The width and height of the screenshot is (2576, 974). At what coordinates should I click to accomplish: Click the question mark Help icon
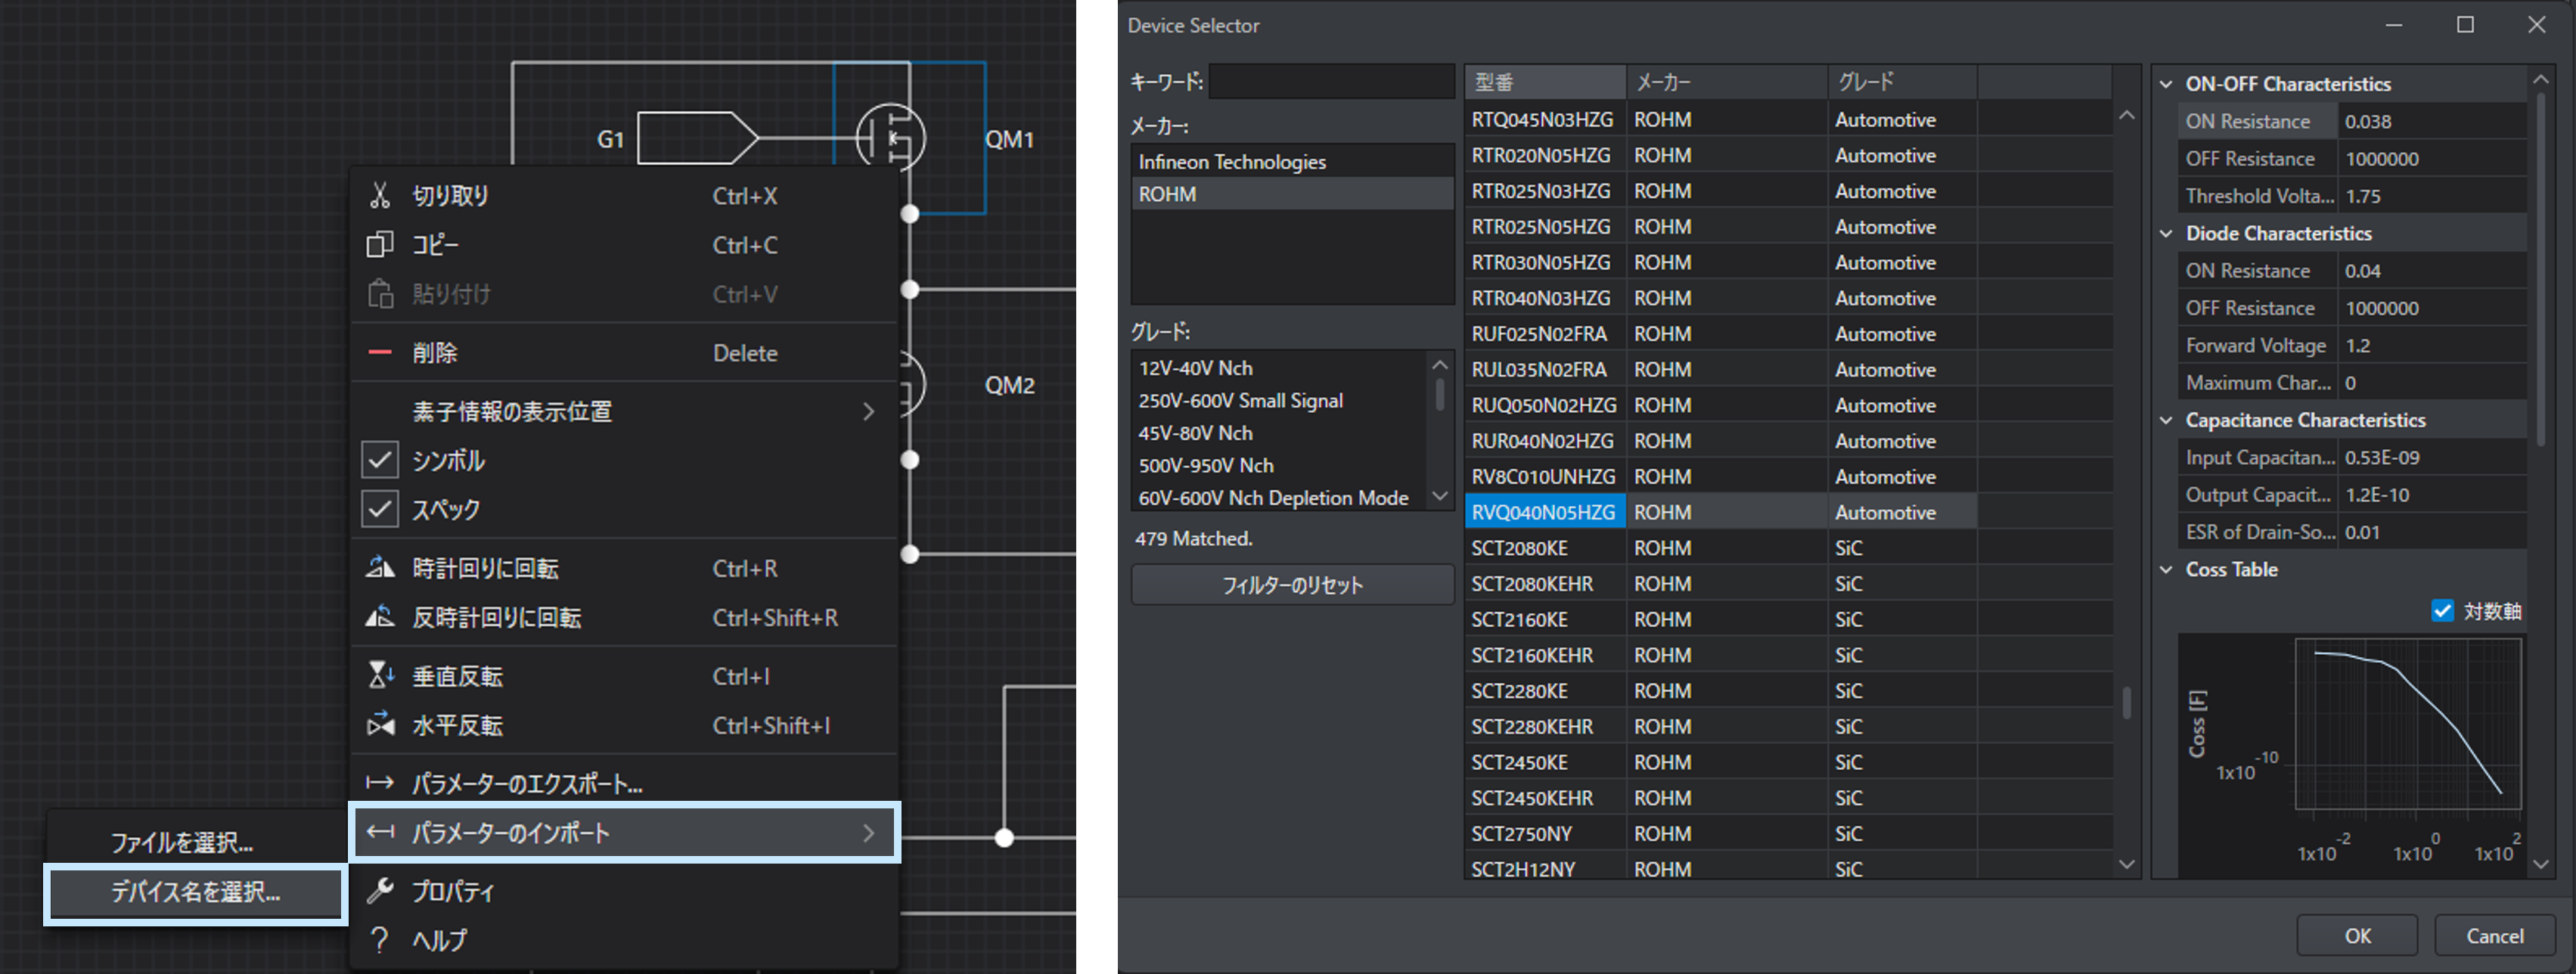[x=379, y=939]
